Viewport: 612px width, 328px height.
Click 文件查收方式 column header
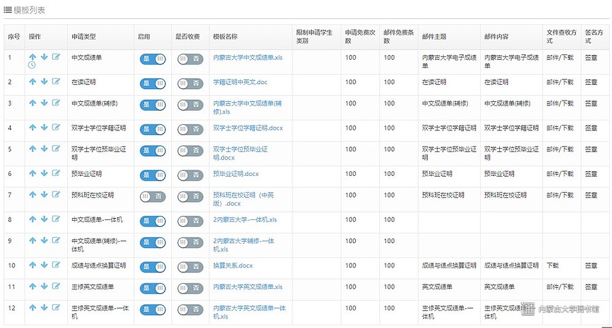pyautogui.click(x=561, y=37)
